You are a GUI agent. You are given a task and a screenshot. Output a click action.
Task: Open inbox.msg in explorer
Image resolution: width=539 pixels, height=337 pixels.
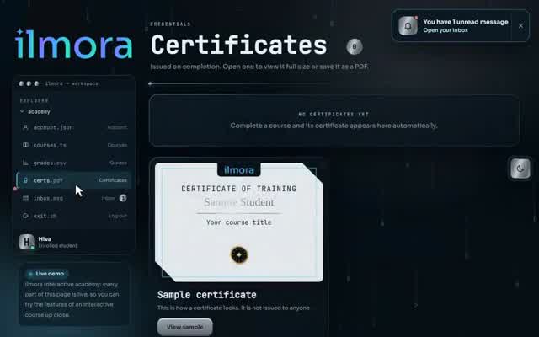point(74,198)
